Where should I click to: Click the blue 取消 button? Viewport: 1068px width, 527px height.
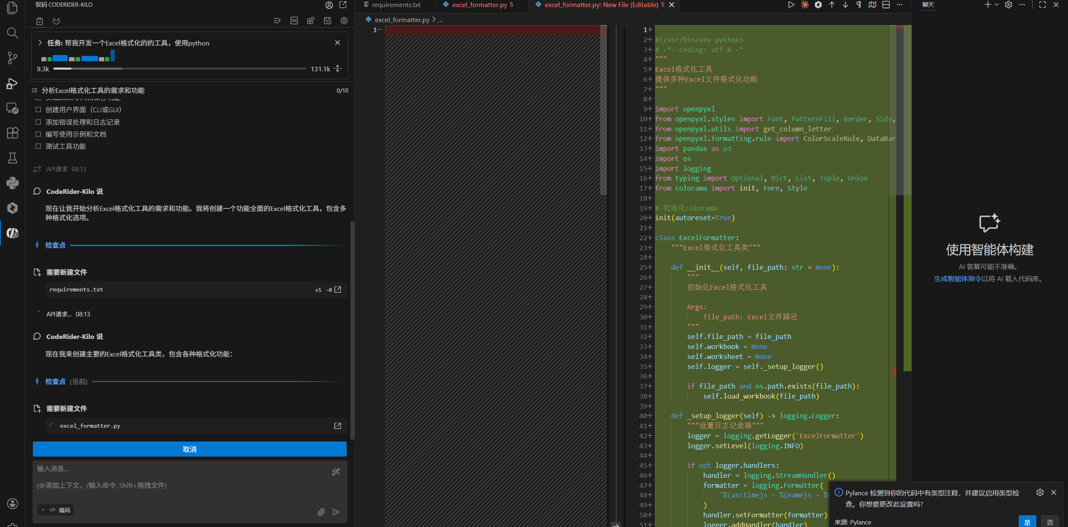[189, 449]
